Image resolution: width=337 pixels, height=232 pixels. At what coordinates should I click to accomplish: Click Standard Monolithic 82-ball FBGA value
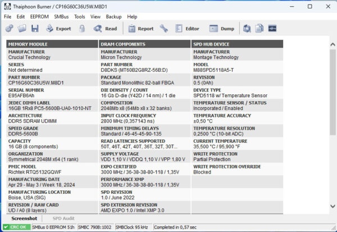(138, 83)
